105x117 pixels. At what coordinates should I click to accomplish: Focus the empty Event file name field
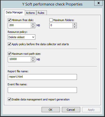(x=42, y=90)
